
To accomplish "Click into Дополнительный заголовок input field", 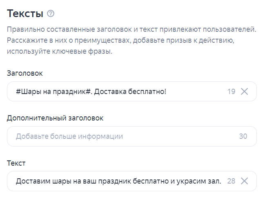I will (x=123, y=136).
